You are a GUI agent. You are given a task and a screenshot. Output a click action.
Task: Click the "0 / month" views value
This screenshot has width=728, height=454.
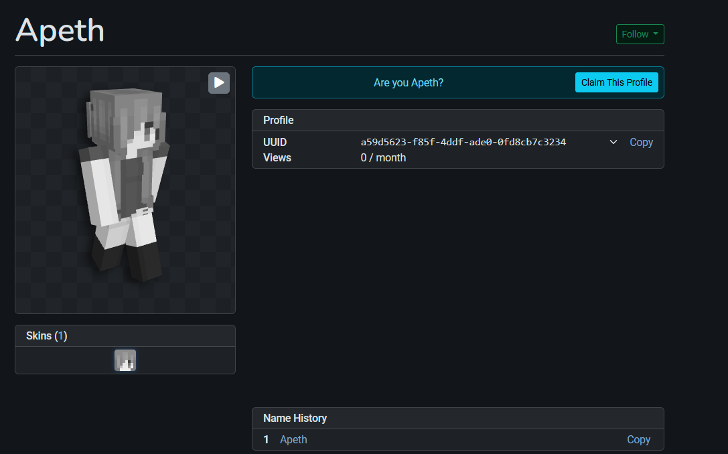[383, 157]
